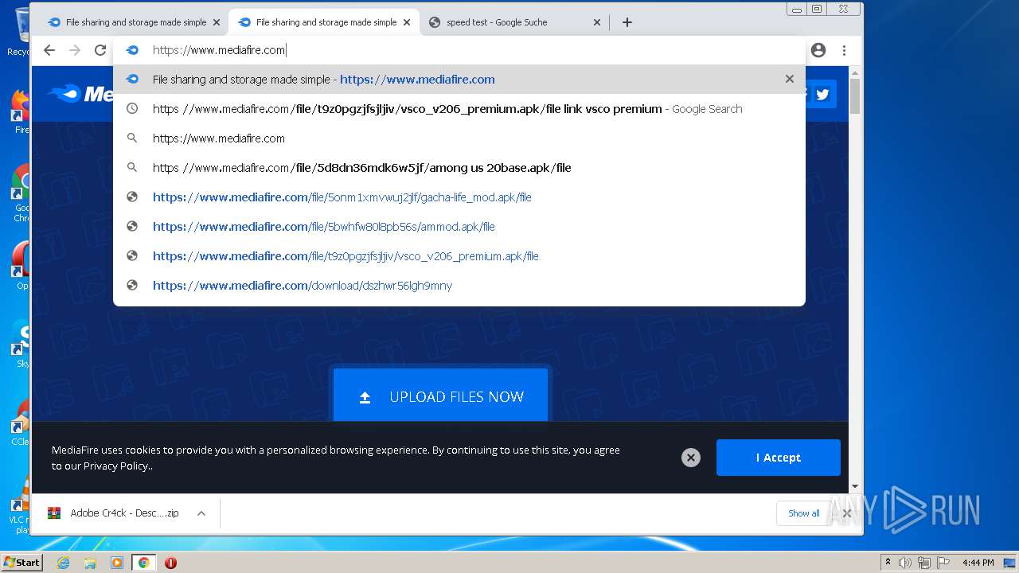
Task: Pick the plain https://www.mediafire.com search suggestion
Action: point(459,138)
